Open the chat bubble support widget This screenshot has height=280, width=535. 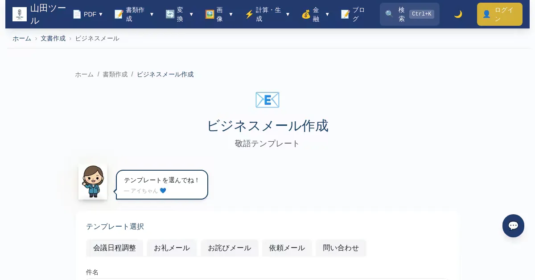click(x=513, y=226)
